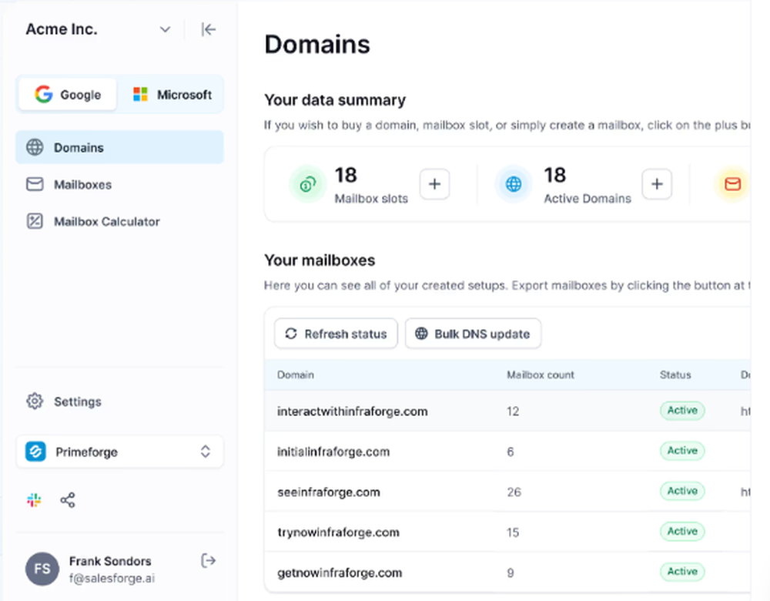Click the plus button beside Active Domains
Viewport: 770px width, 601px height.
pyautogui.click(x=657, y=185)
